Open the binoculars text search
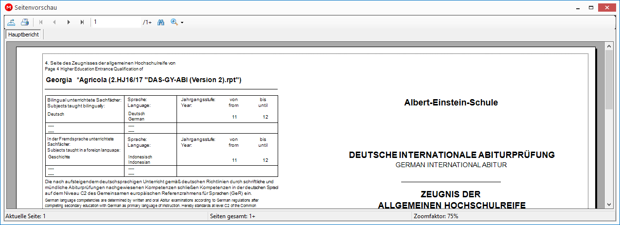Image resolution: width=620 pixels, height=225 pixels. pos(161,22)
